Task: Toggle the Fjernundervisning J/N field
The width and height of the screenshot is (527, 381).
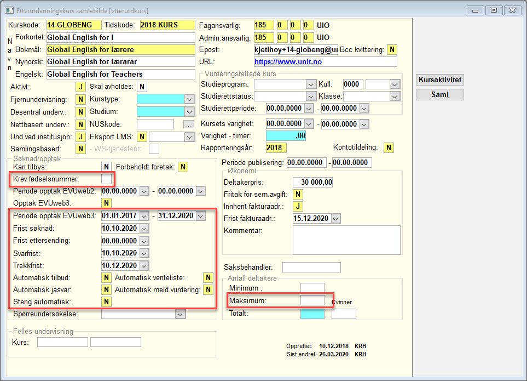Action: [80, 100]
